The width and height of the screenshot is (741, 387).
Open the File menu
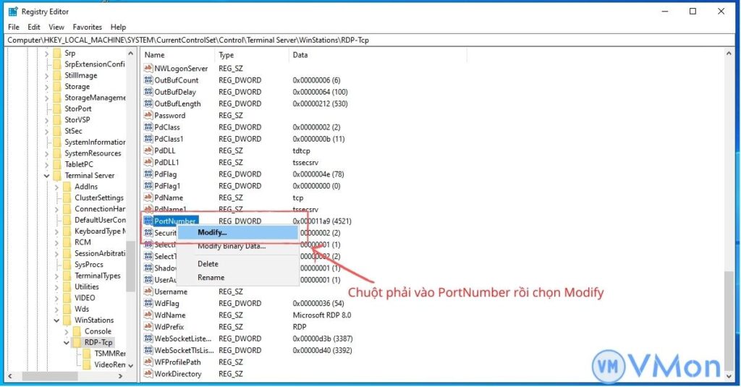coord(14,27)
